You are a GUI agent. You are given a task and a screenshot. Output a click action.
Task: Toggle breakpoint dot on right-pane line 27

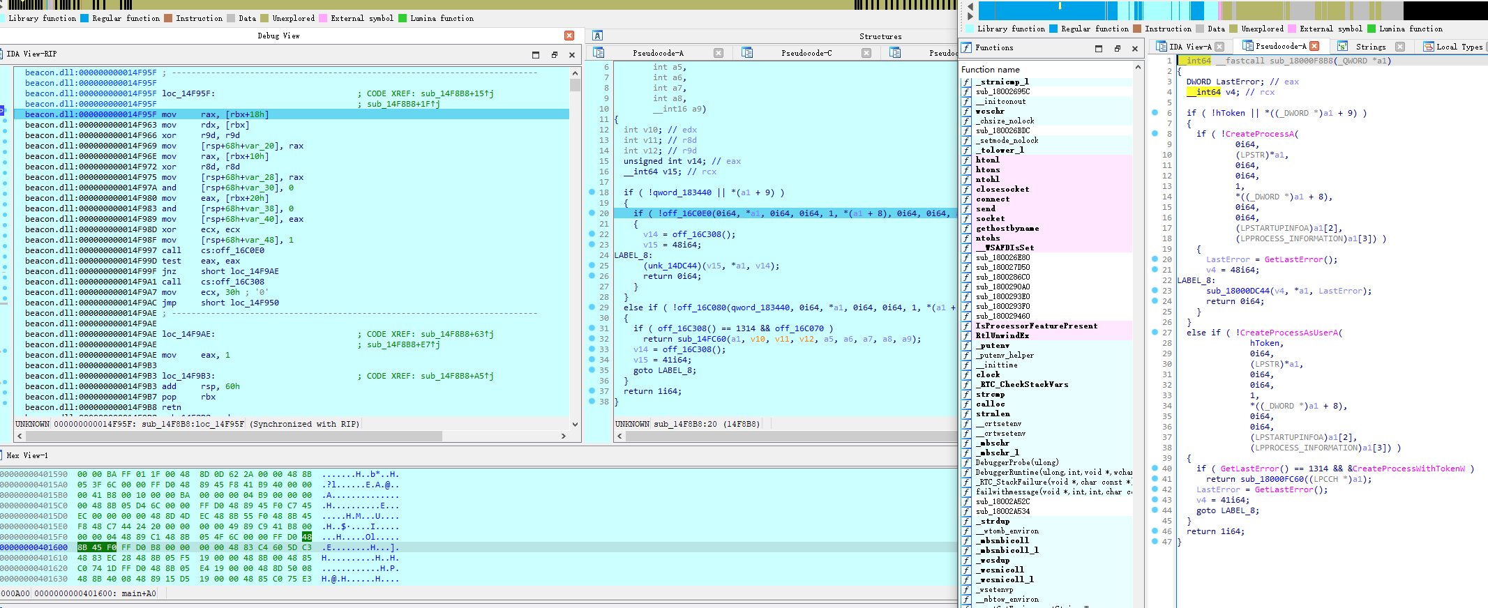pos(1155,332)
